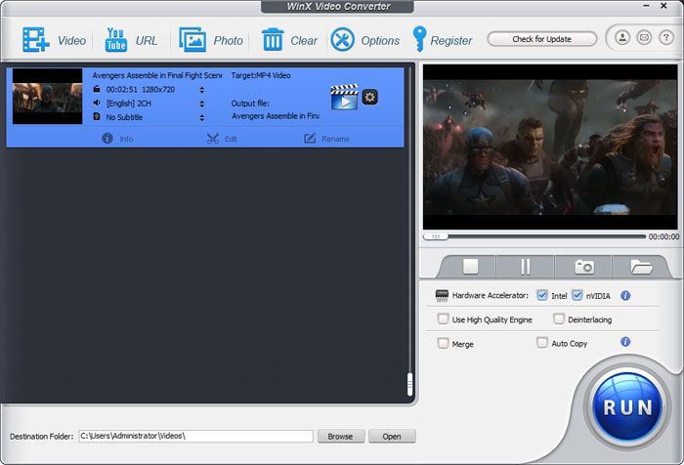The image size is (684, 465).
Task: Click the Video add icon
Action: click(x=37, y=40)
